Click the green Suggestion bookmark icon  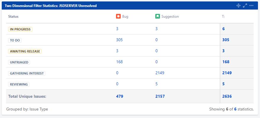coord(158,16)
